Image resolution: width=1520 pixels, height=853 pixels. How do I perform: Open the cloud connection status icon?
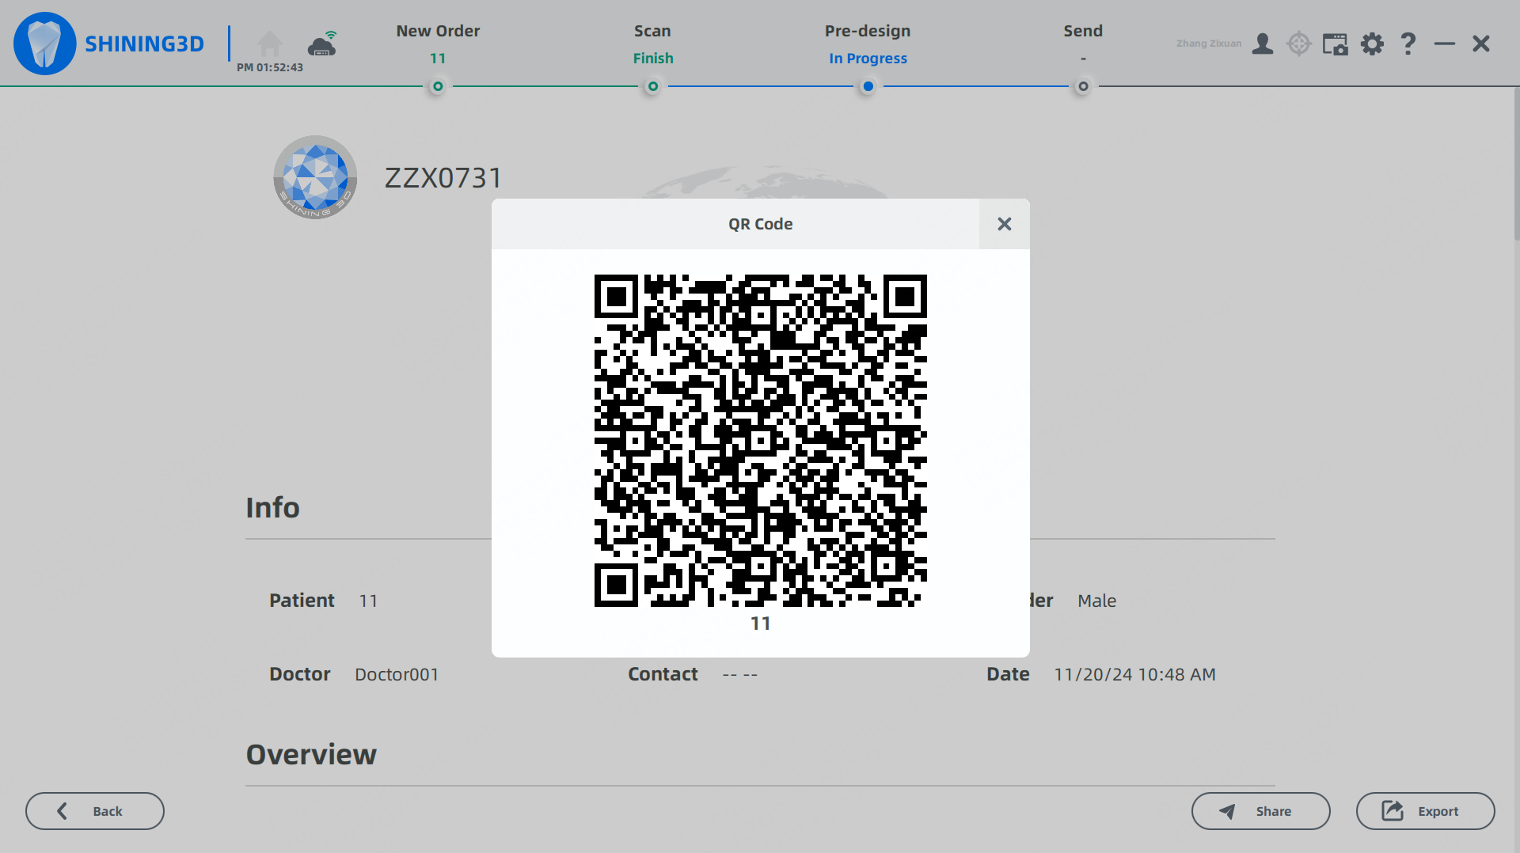point(322,44)
